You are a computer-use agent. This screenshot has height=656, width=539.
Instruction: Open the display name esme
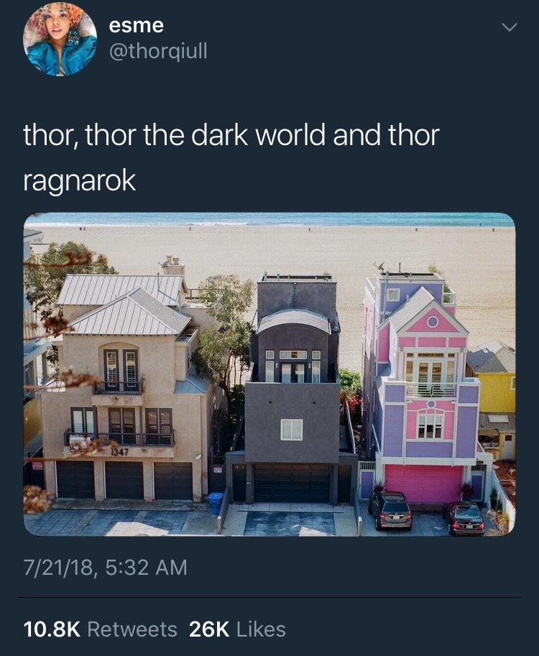click(x=137, y=26)
